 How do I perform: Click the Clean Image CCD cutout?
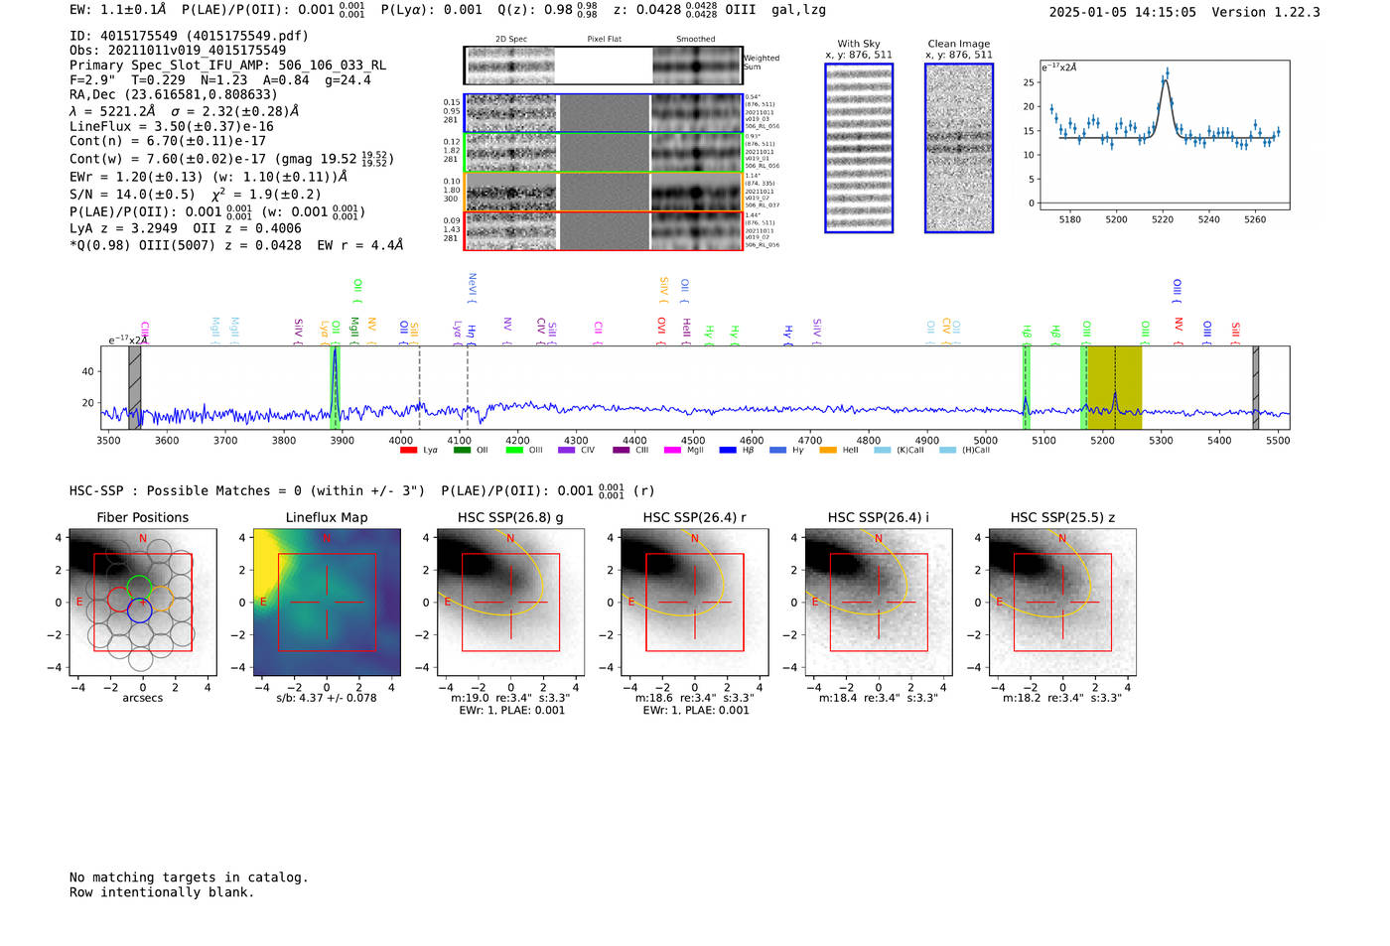point(959,148)
